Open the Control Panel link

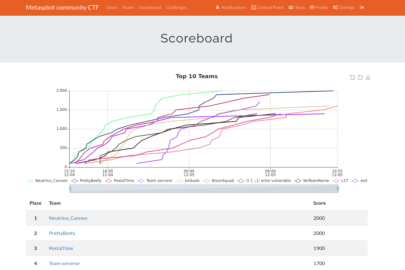(267, 7)
